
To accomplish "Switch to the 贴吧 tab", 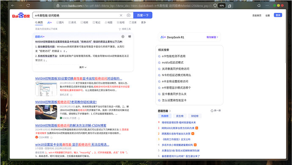I will [121, 22].
